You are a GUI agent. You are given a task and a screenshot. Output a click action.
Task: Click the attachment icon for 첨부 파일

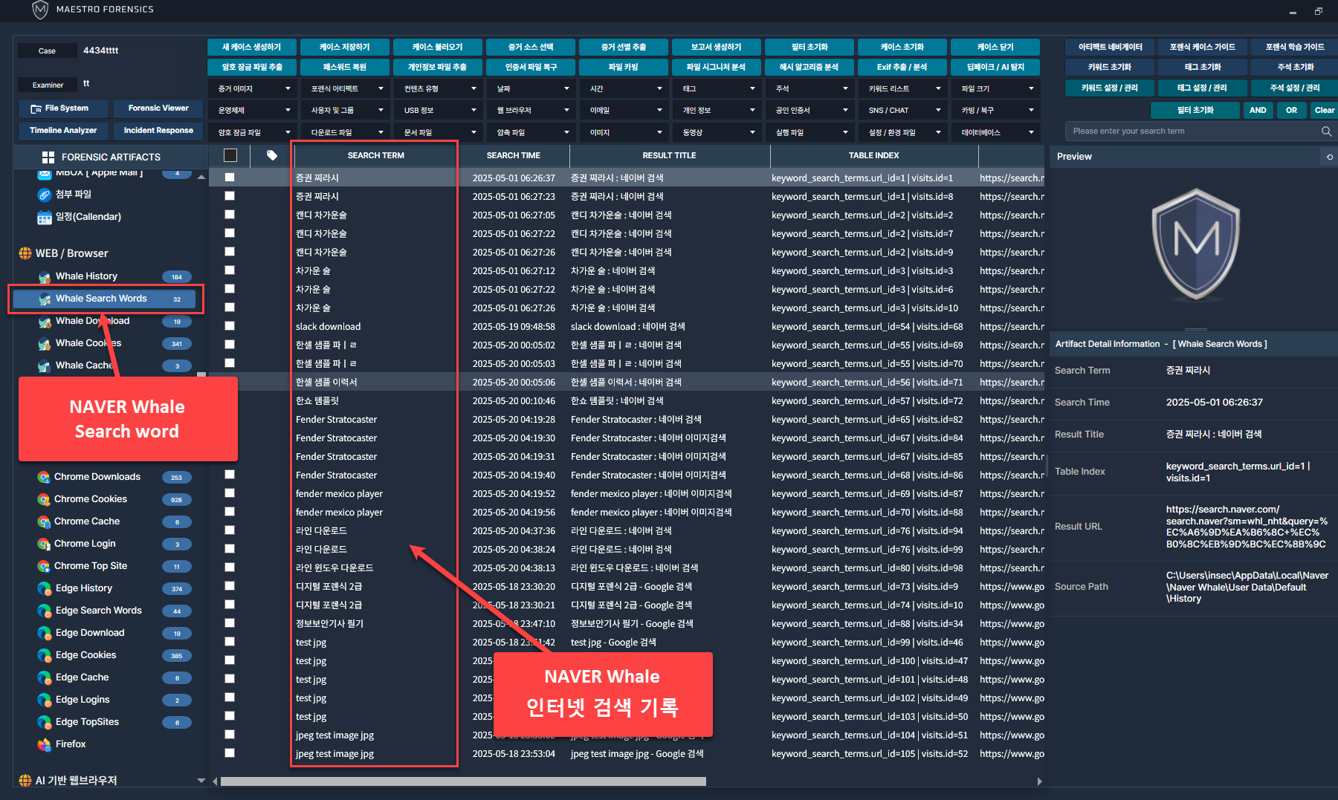click(45, 195)
